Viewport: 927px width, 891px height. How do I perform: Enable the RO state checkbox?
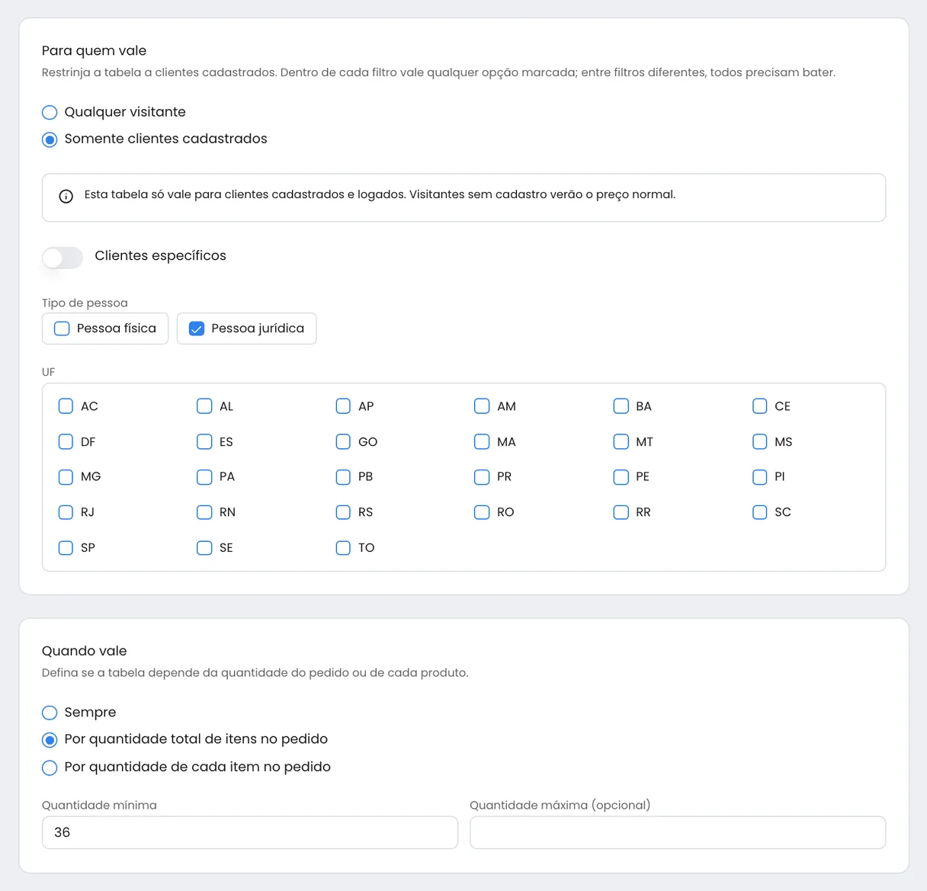coord(482,512)
